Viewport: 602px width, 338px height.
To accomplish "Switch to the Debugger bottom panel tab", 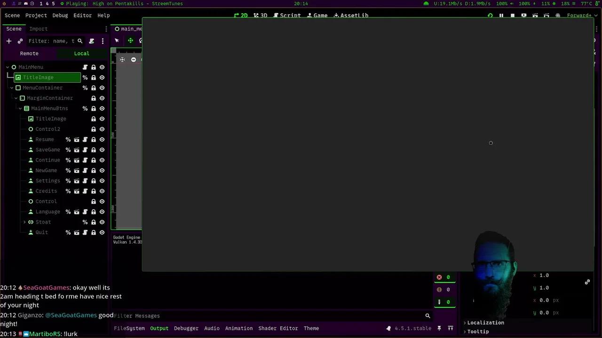I will (186, 328).
